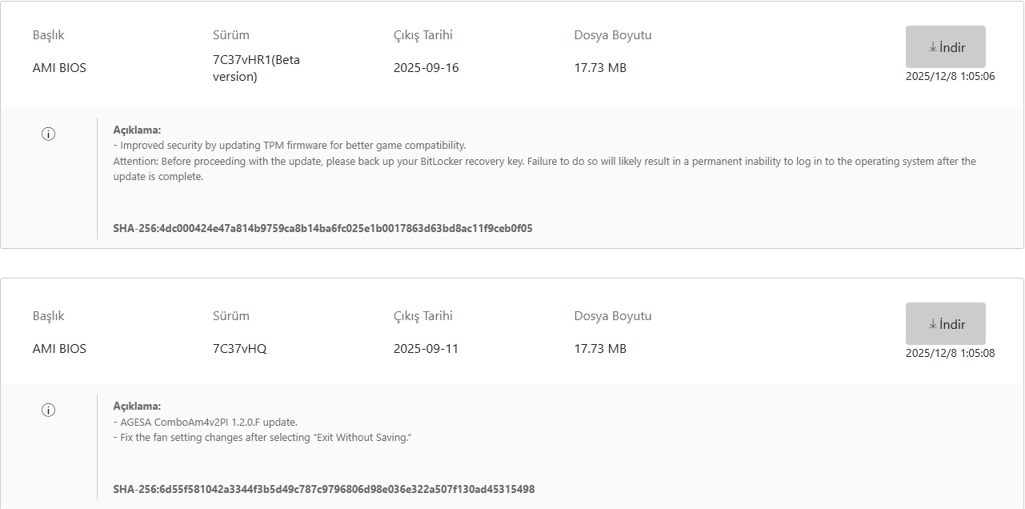Click the release date 2025-09-11

426,349
